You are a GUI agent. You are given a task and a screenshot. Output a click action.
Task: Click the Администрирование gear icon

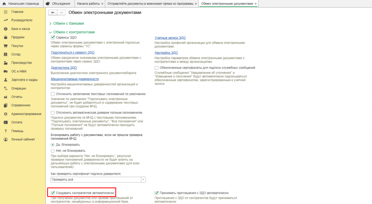click(6, 114)
